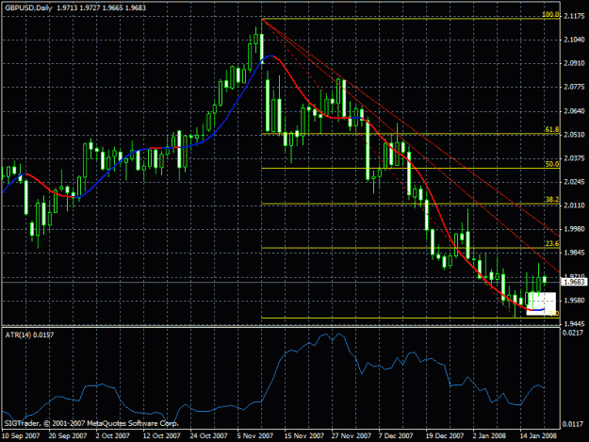Click the 15 Nov 2007 date label
The image size is (589, 442).
click(x=304, y=435)
